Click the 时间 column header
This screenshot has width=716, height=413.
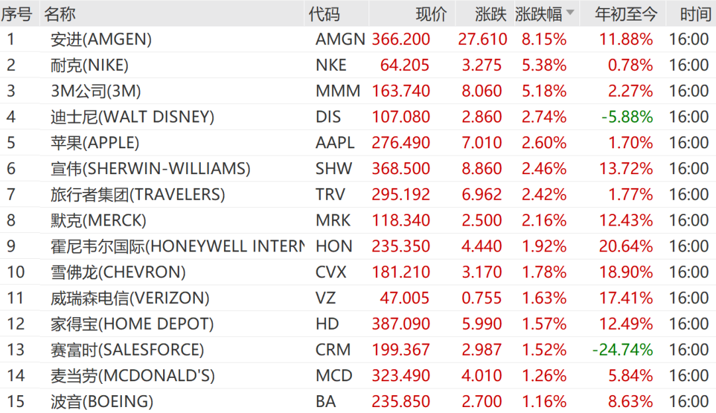[x=695, y=14]
